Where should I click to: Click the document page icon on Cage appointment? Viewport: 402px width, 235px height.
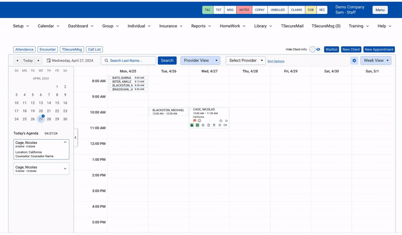point(209,125)
